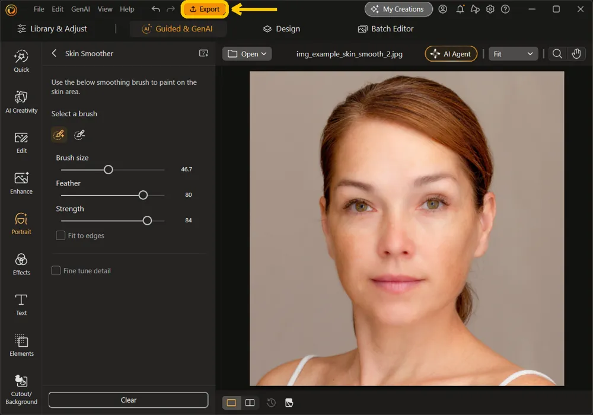Screen dimensions: 593x415
Task: Open the notifications bell
Action: [460, 9]
